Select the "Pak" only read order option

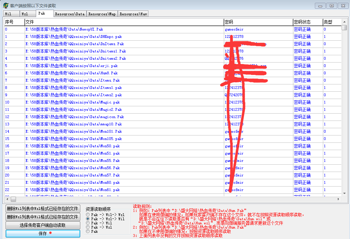(88, 231)
